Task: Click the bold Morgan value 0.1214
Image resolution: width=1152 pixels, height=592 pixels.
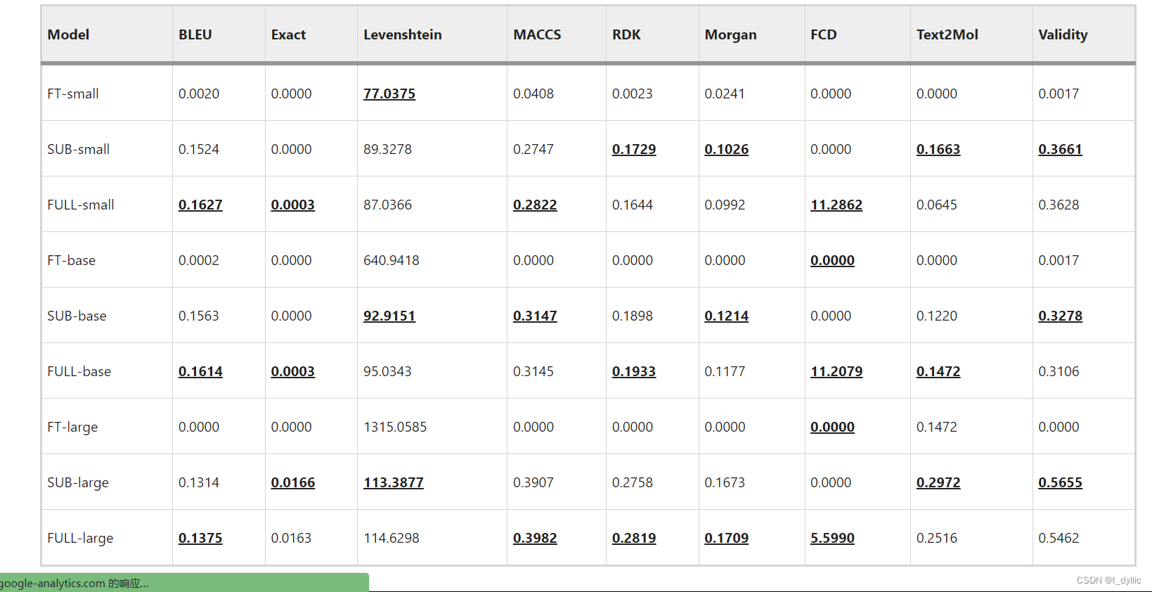Action: pyautogui.click(x=727, y=316)
